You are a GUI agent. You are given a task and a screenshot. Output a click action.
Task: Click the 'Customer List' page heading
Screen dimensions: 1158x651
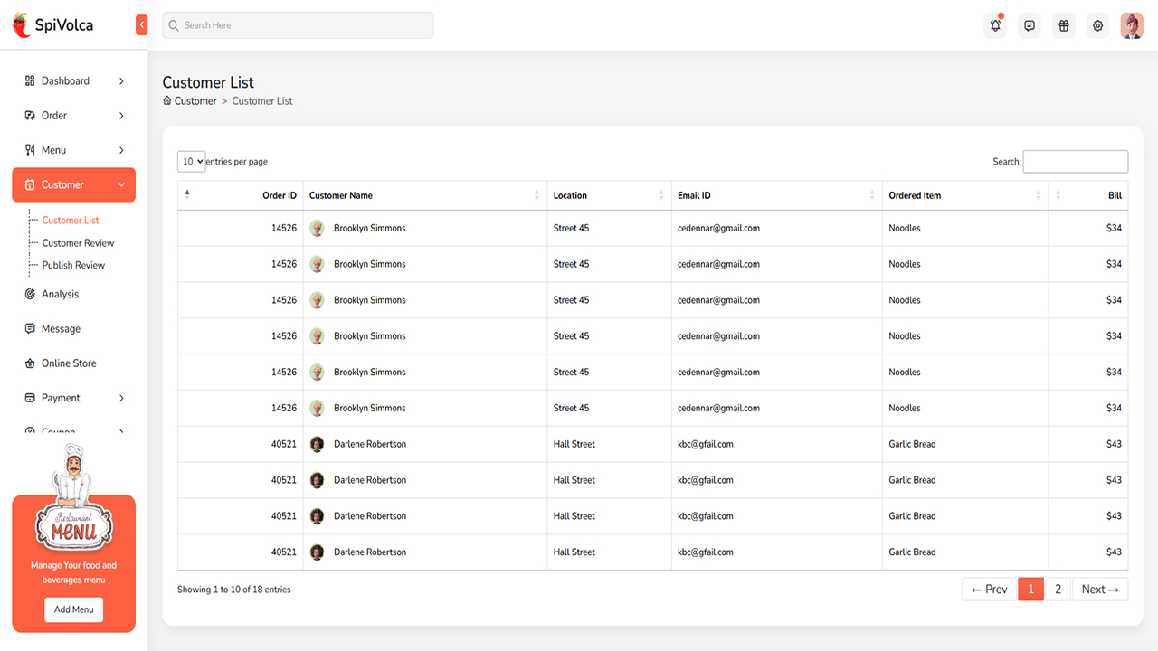(208, 82)
